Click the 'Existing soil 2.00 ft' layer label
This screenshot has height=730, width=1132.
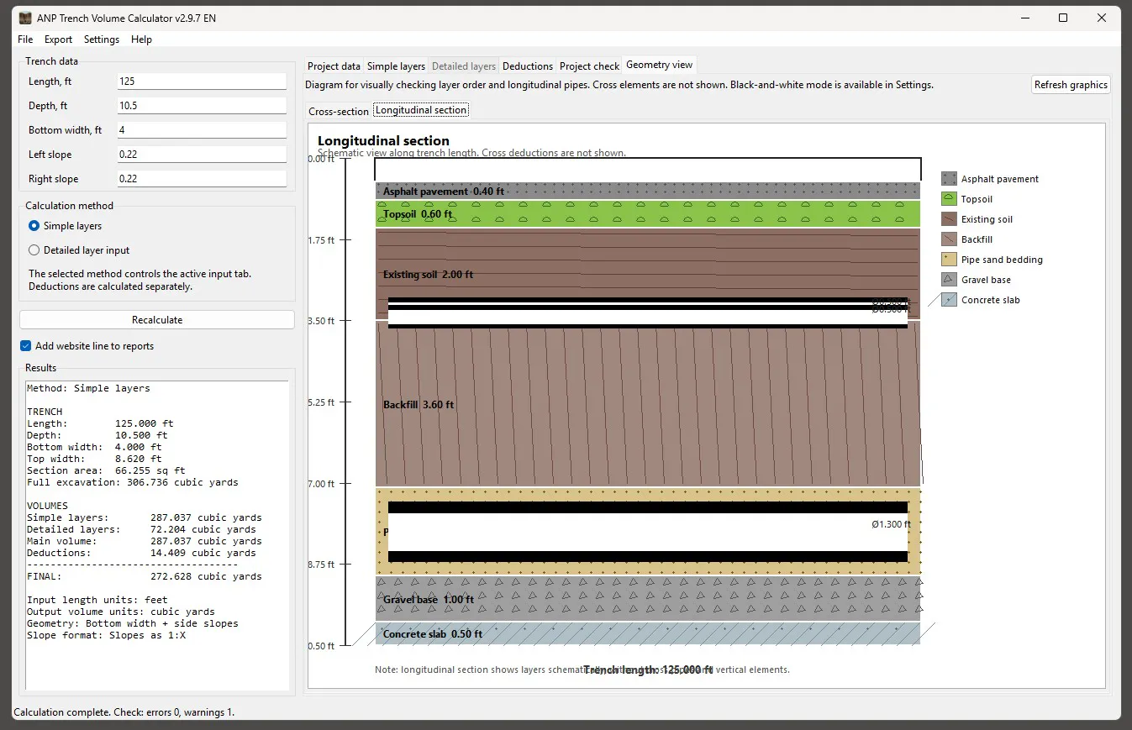pos(428,275)
